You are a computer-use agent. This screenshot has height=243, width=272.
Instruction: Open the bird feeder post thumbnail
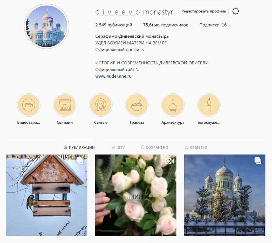click(x=47, y=195)
